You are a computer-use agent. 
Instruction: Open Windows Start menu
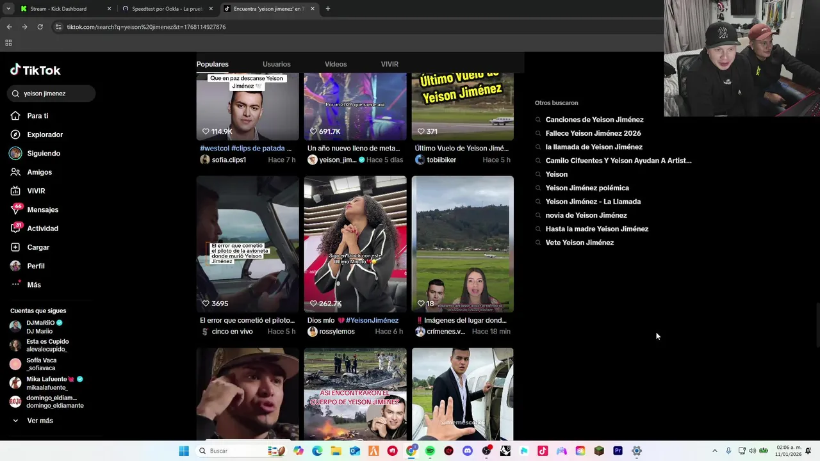click(184, 451)
